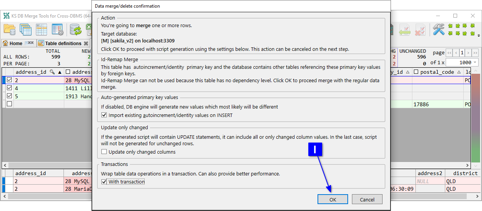Switch to the Home tab

[x=16, y=43]
